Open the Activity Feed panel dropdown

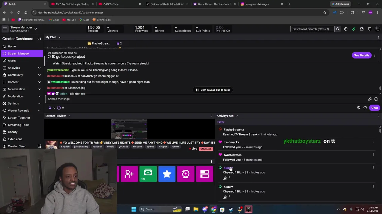point(237,116)
